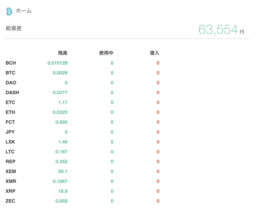Screen dimensions: 256x209
Task: Click the XRP balance 18.9
Action: pyautogui.click(x=63, y=191)
